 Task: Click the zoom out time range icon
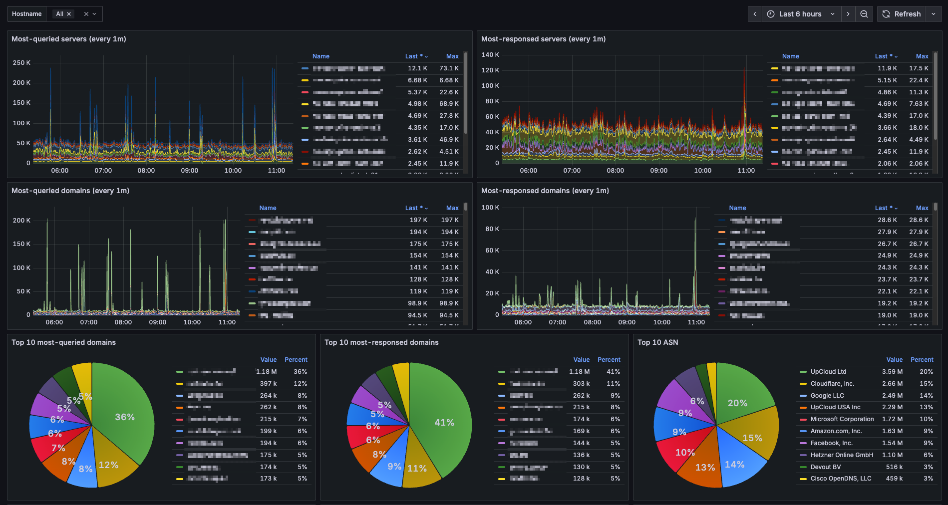coord(864,14)
